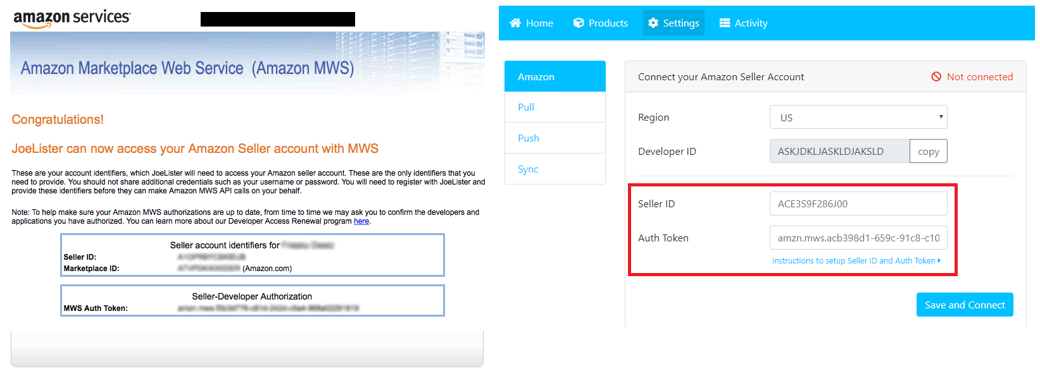Click the 'MWS Auth Token:' label
This screenshot has width=1040, height=376.
(96, 308)
